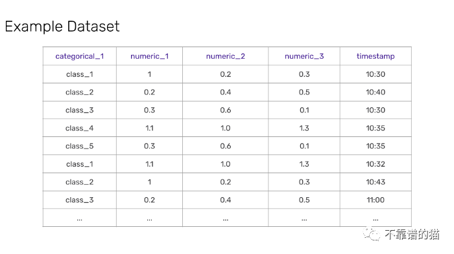Click the WeChat logo icon in watermark
The width and height of the screenshot is (454, 254).
[372, 234]
